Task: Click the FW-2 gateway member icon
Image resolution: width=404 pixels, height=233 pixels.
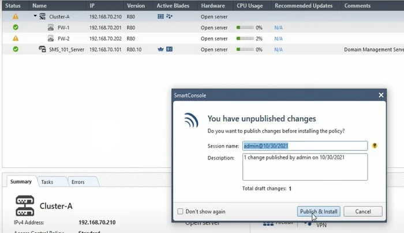Action: (51, 39)
